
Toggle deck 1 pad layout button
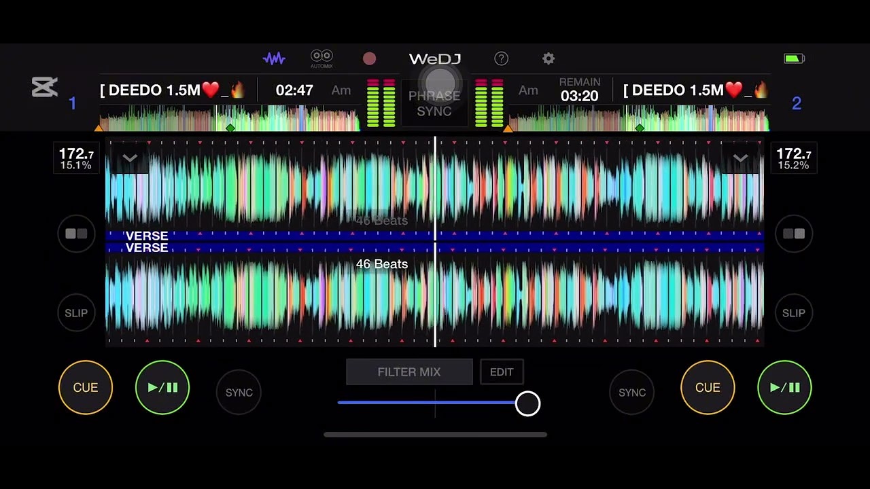click(76, 234)
